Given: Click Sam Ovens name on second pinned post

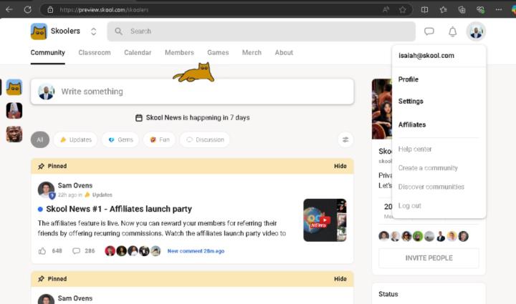Looking at the screenshot, I should click(75, 298).
